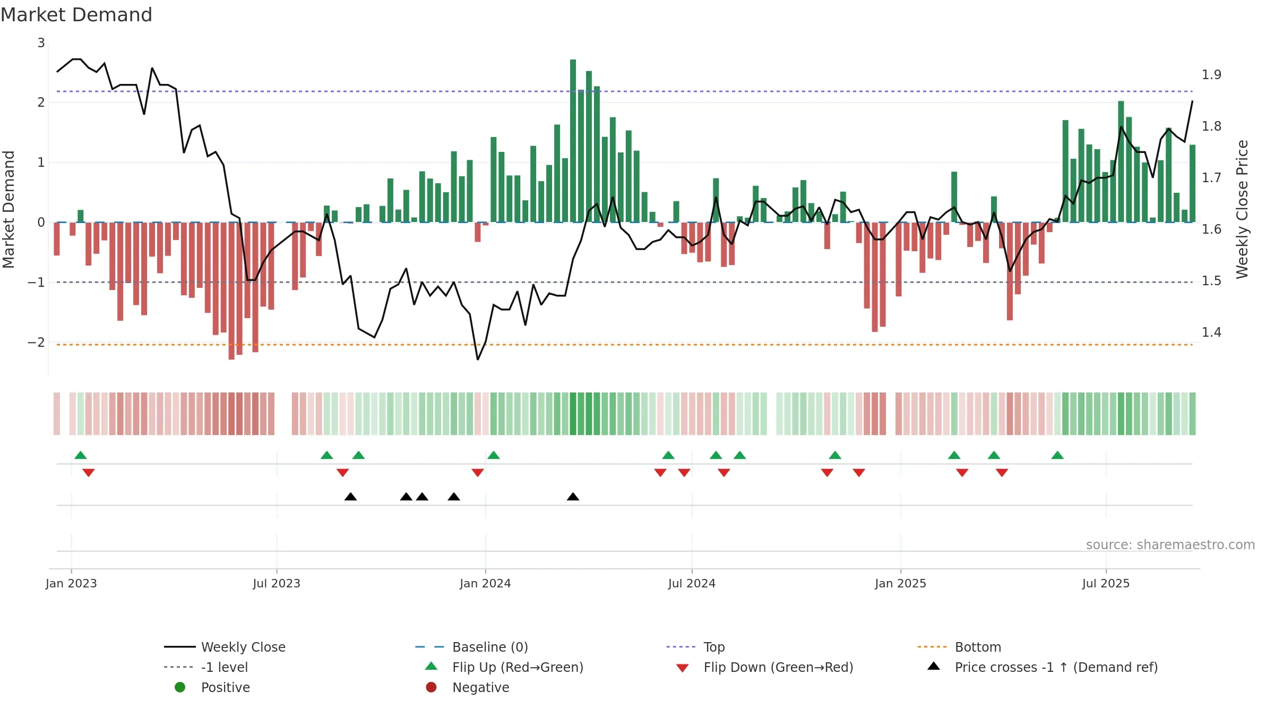Click the black price-cross marker near March 2024

[x=573, y=497]
